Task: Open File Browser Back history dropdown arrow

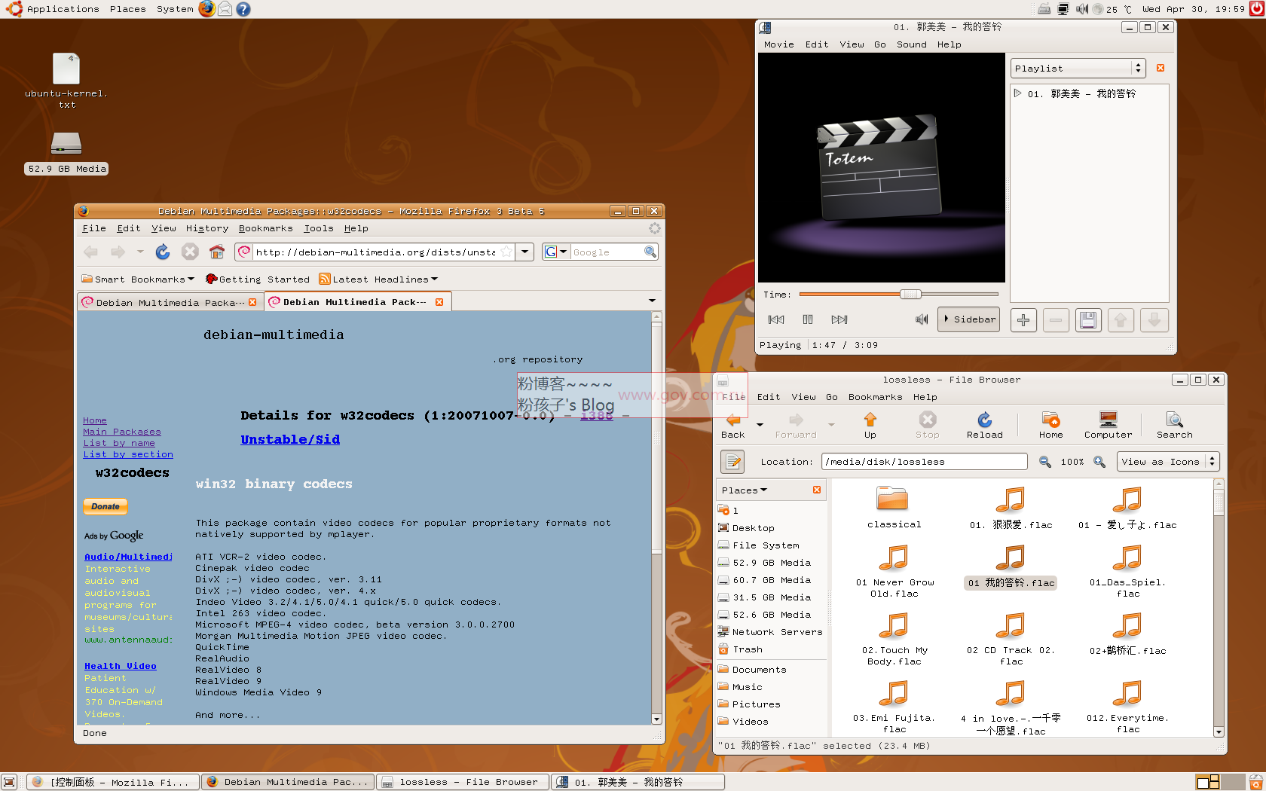Action: [760, 425]
